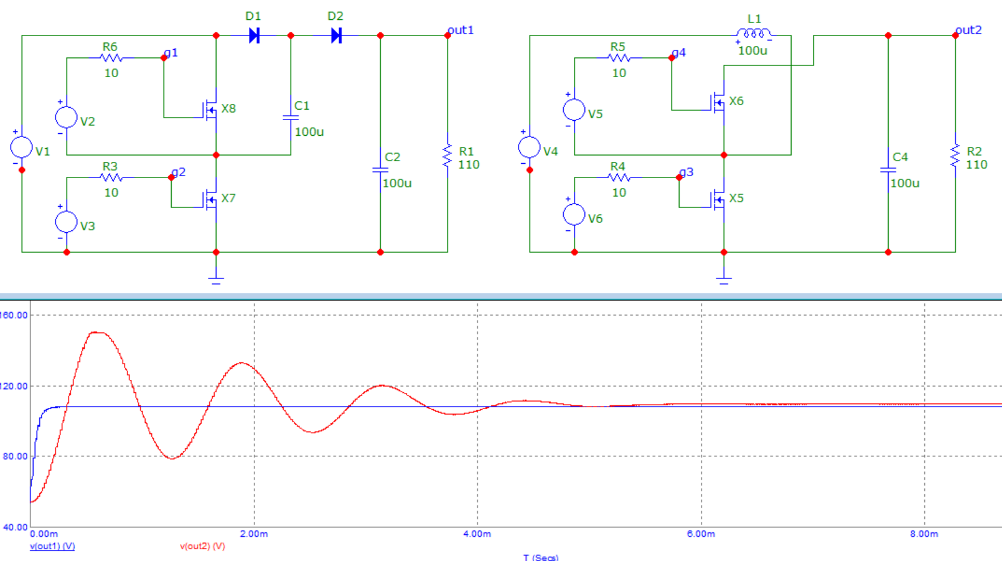Select resistor R6 symbol
Screen dimensions: 1002x561
point(111,58)
